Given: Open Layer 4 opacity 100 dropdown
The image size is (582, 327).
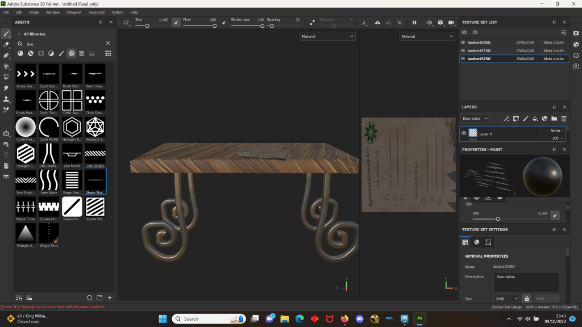Looking at the screenshot, I should point(558,138).
